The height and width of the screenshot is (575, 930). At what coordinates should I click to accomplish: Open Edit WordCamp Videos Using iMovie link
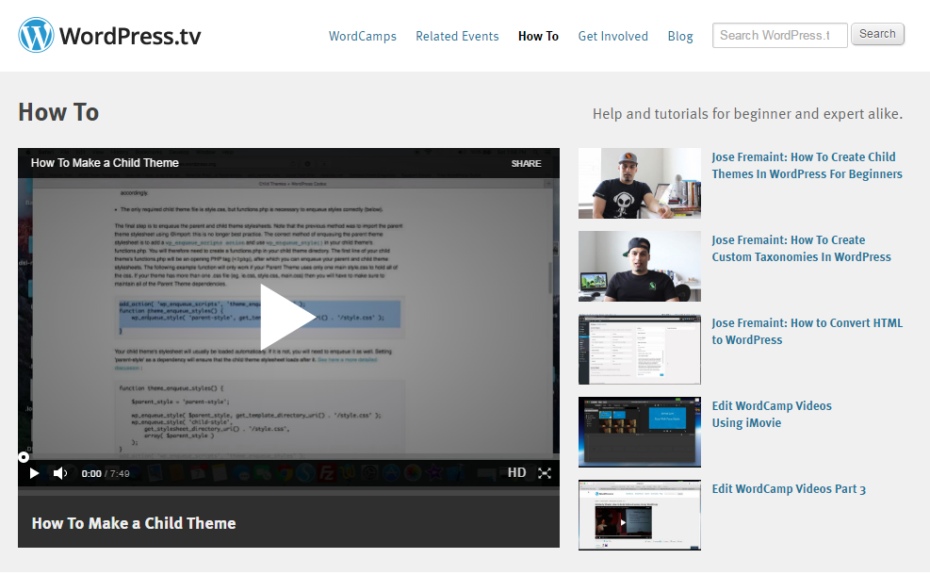pos(772,414)
